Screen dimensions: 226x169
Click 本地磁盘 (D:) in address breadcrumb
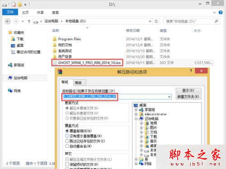pyautogui.click(x=75, y=21)
